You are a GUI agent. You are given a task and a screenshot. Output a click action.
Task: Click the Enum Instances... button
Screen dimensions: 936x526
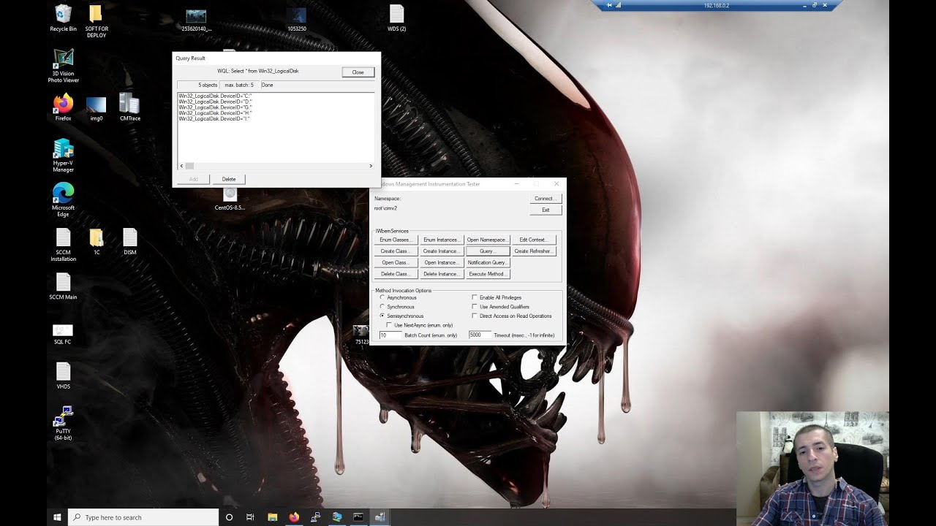(441, 240)
